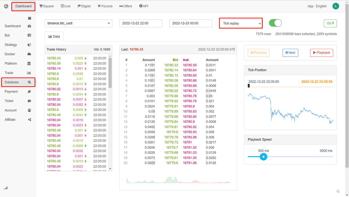Image resolution: width=349 pixels, height=197 pixels.
Task: Click the Go button
Action: click(330, 23)
